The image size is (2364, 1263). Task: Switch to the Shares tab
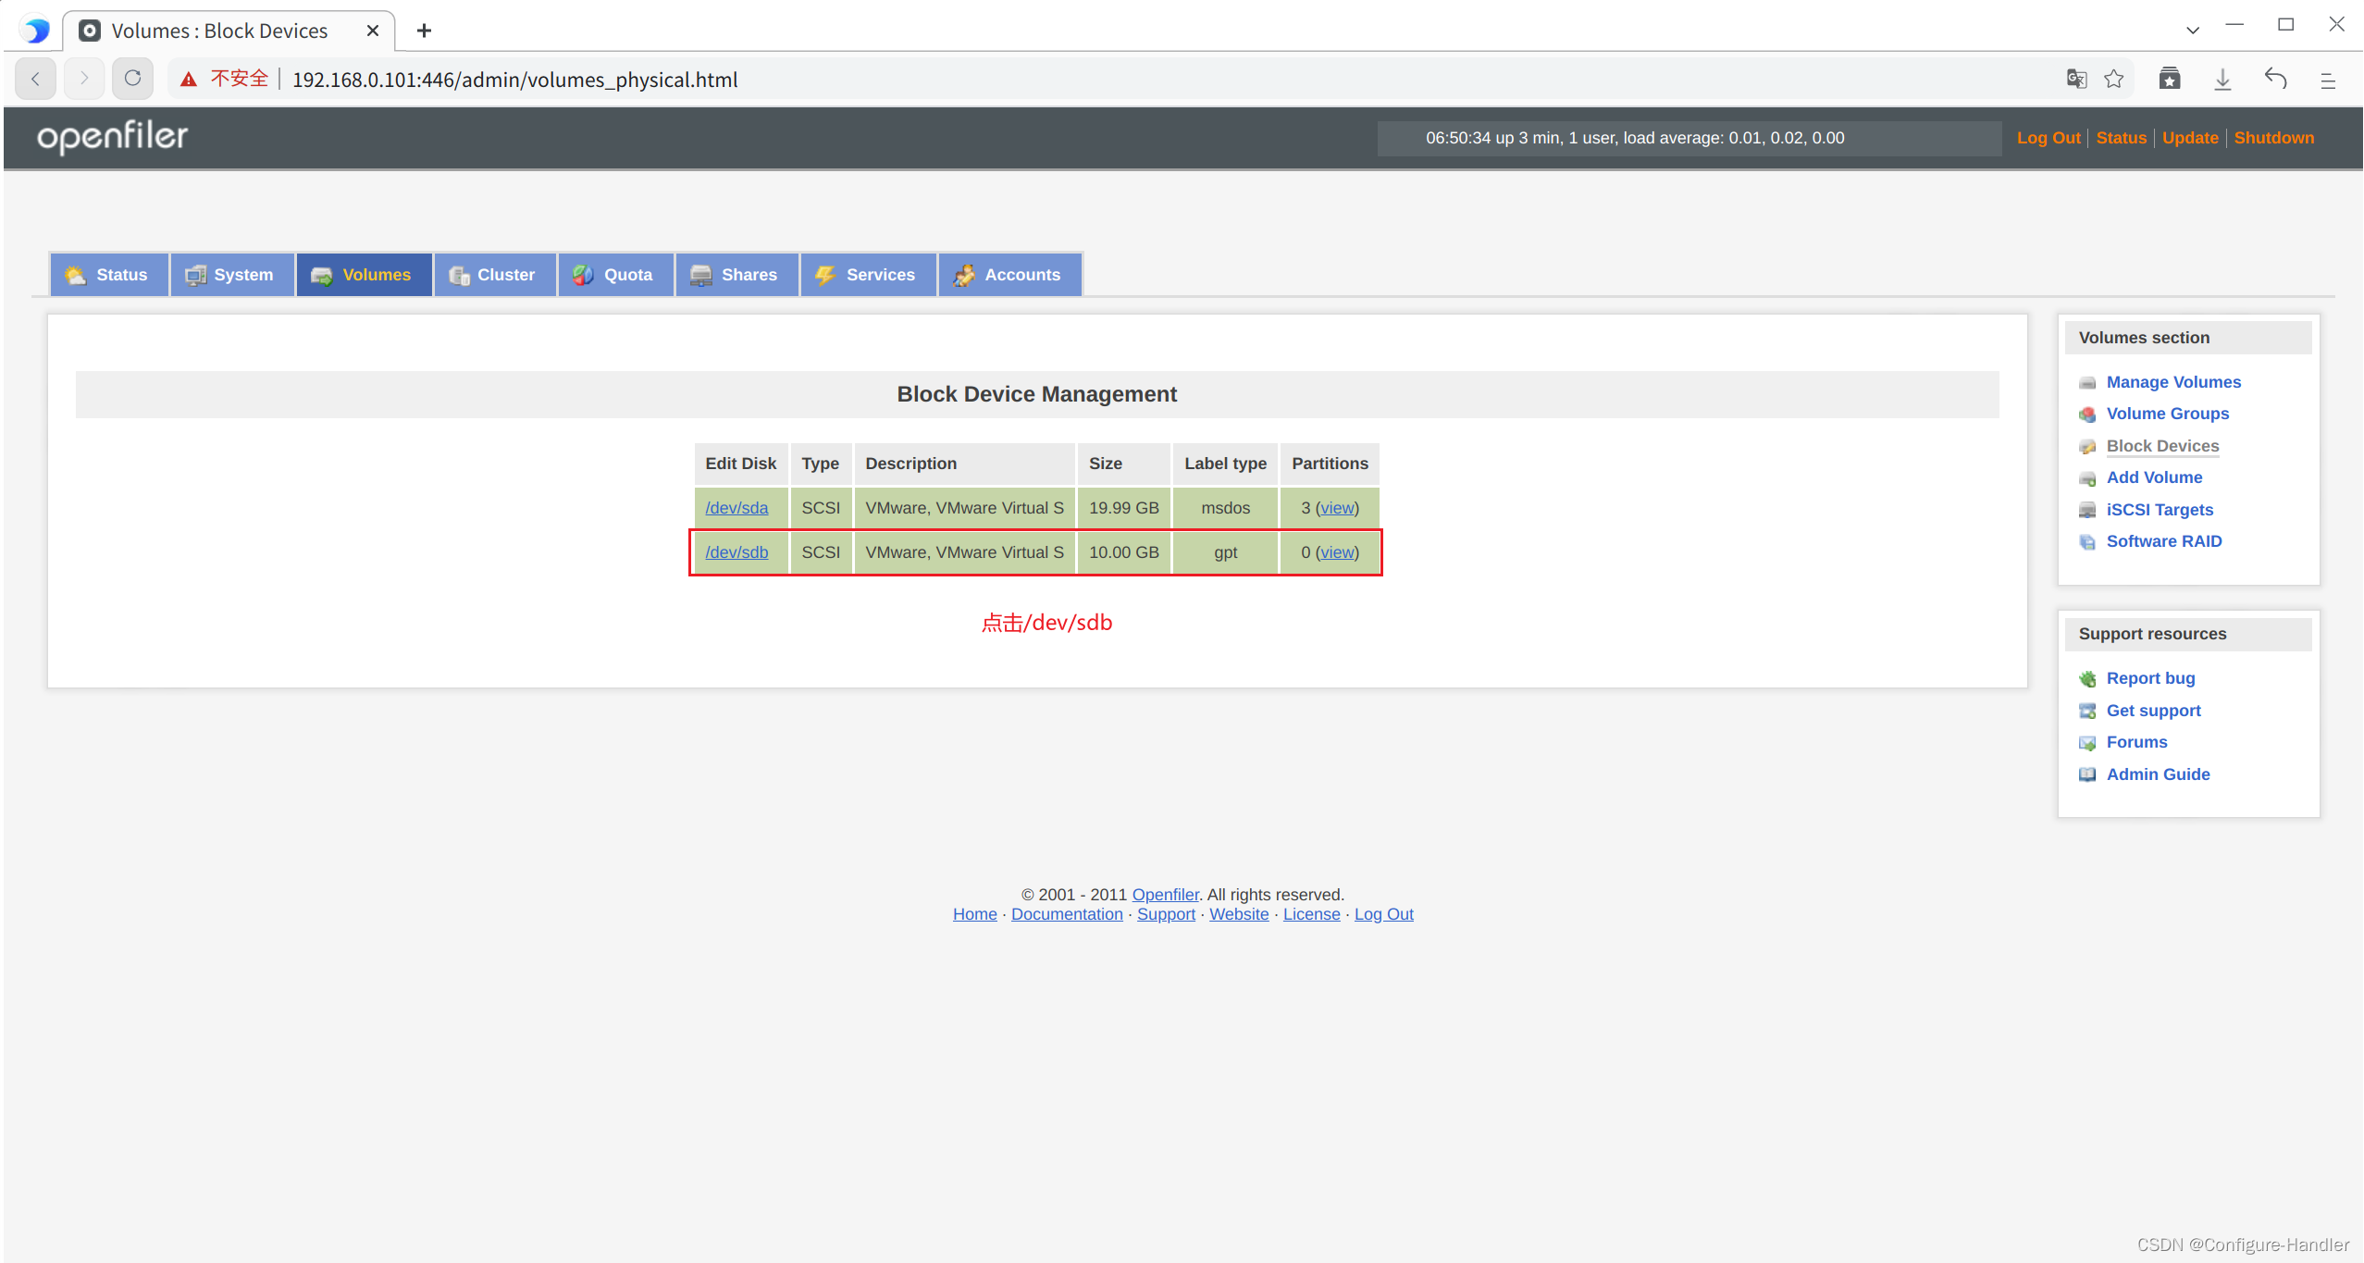click(x=736, y=274)
